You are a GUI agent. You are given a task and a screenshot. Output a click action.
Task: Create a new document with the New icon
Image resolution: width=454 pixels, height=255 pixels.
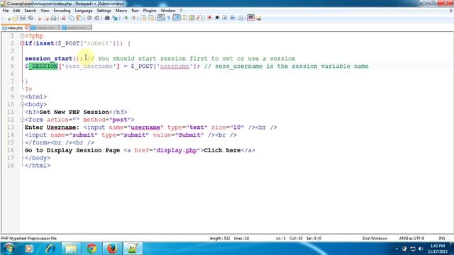[9, 18]
